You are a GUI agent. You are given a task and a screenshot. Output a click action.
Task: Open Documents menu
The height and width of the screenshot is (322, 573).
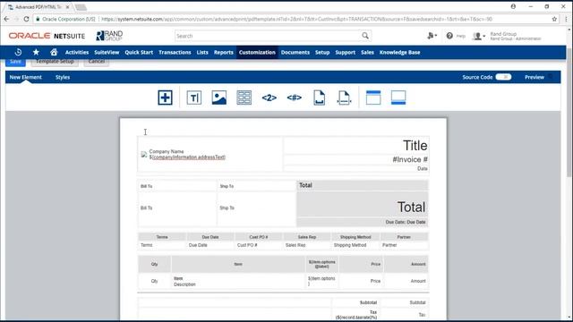point(295,52)
